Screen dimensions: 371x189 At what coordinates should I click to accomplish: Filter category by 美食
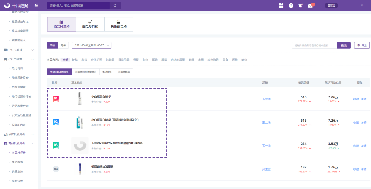point(225,60)
